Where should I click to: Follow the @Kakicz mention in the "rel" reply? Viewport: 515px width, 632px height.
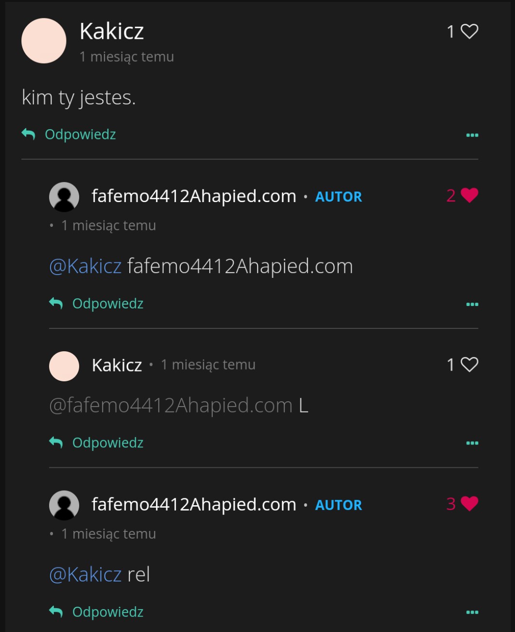[x=86, y=575]
